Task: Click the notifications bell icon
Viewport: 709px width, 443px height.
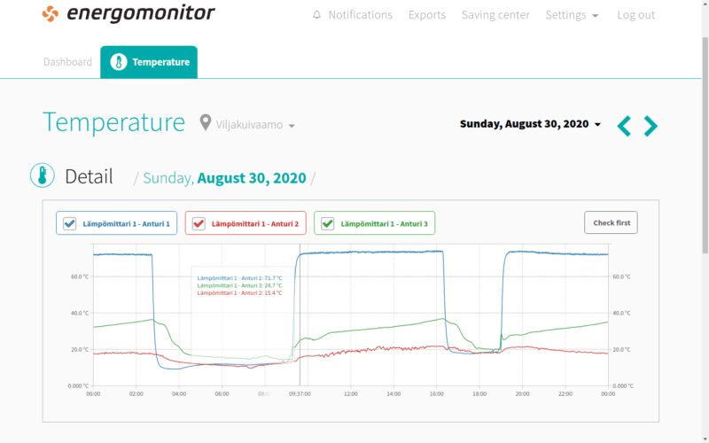Action: point(317,15)
